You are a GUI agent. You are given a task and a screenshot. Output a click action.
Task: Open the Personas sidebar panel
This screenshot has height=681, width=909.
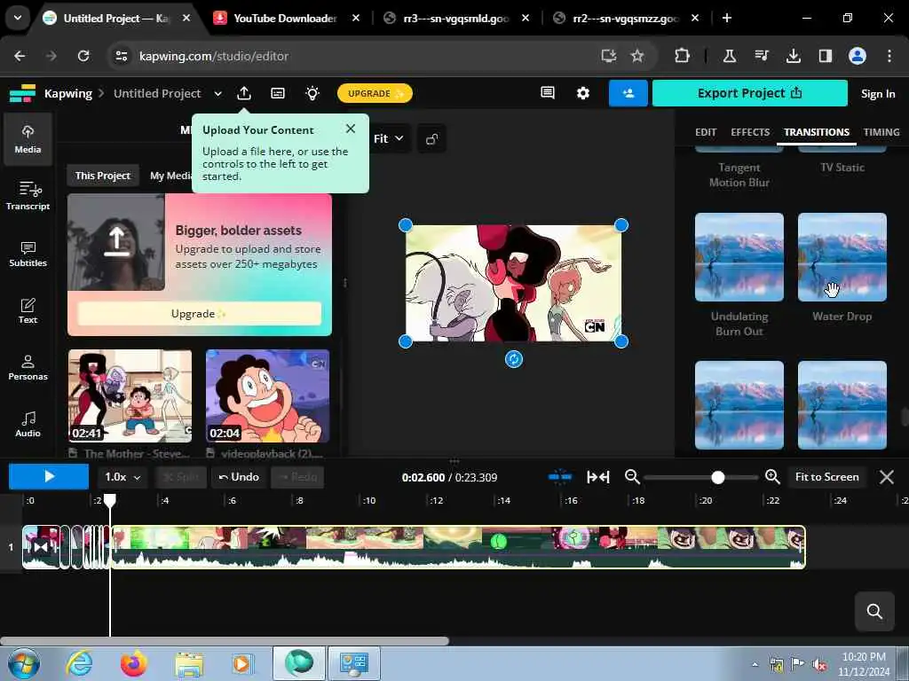28,368
